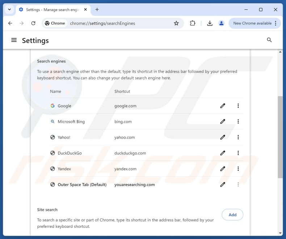This screenshot has width=286, height=239.
Task: Open the profile avatar menu
Action: click(221, 23)
